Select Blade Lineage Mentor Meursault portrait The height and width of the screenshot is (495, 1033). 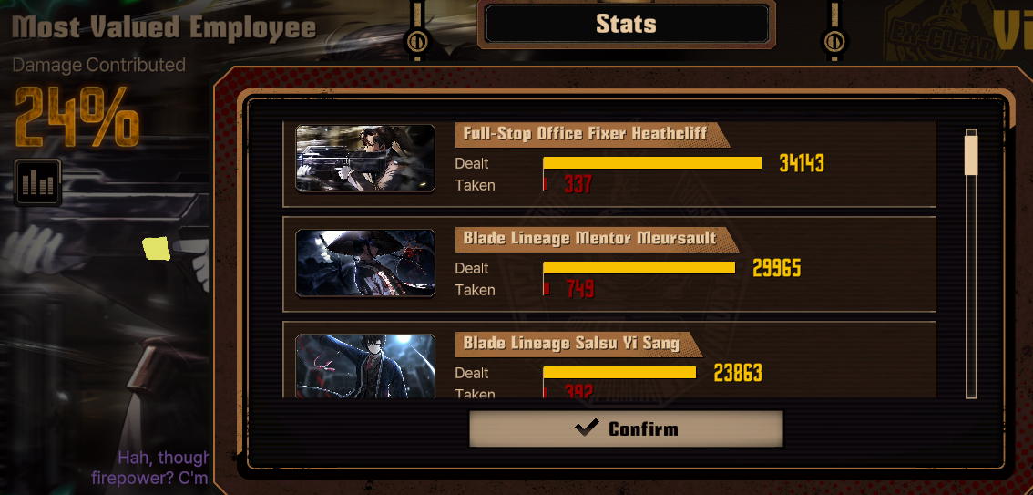365,263
